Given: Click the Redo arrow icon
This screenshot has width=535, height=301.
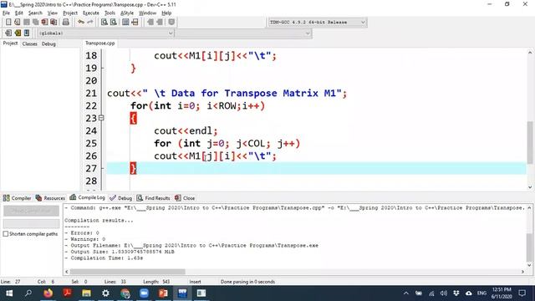Looking at the screenshot, I should [90, 23].
